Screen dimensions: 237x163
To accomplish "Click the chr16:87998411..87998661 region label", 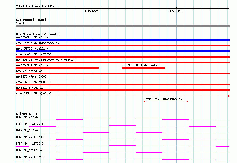I will coord(35,6).
